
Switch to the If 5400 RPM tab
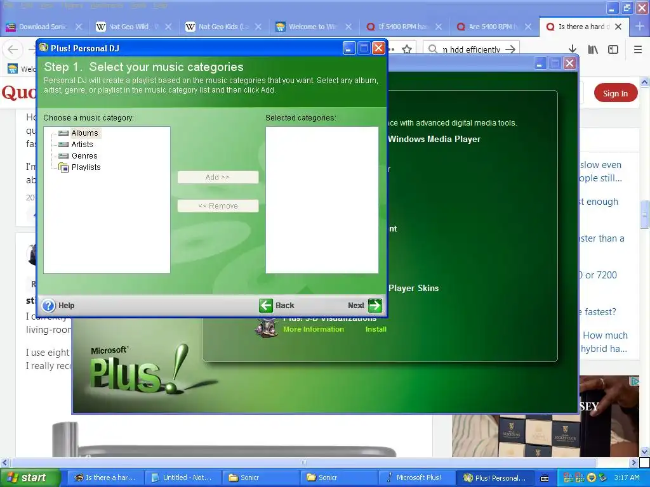click(404, 27)
